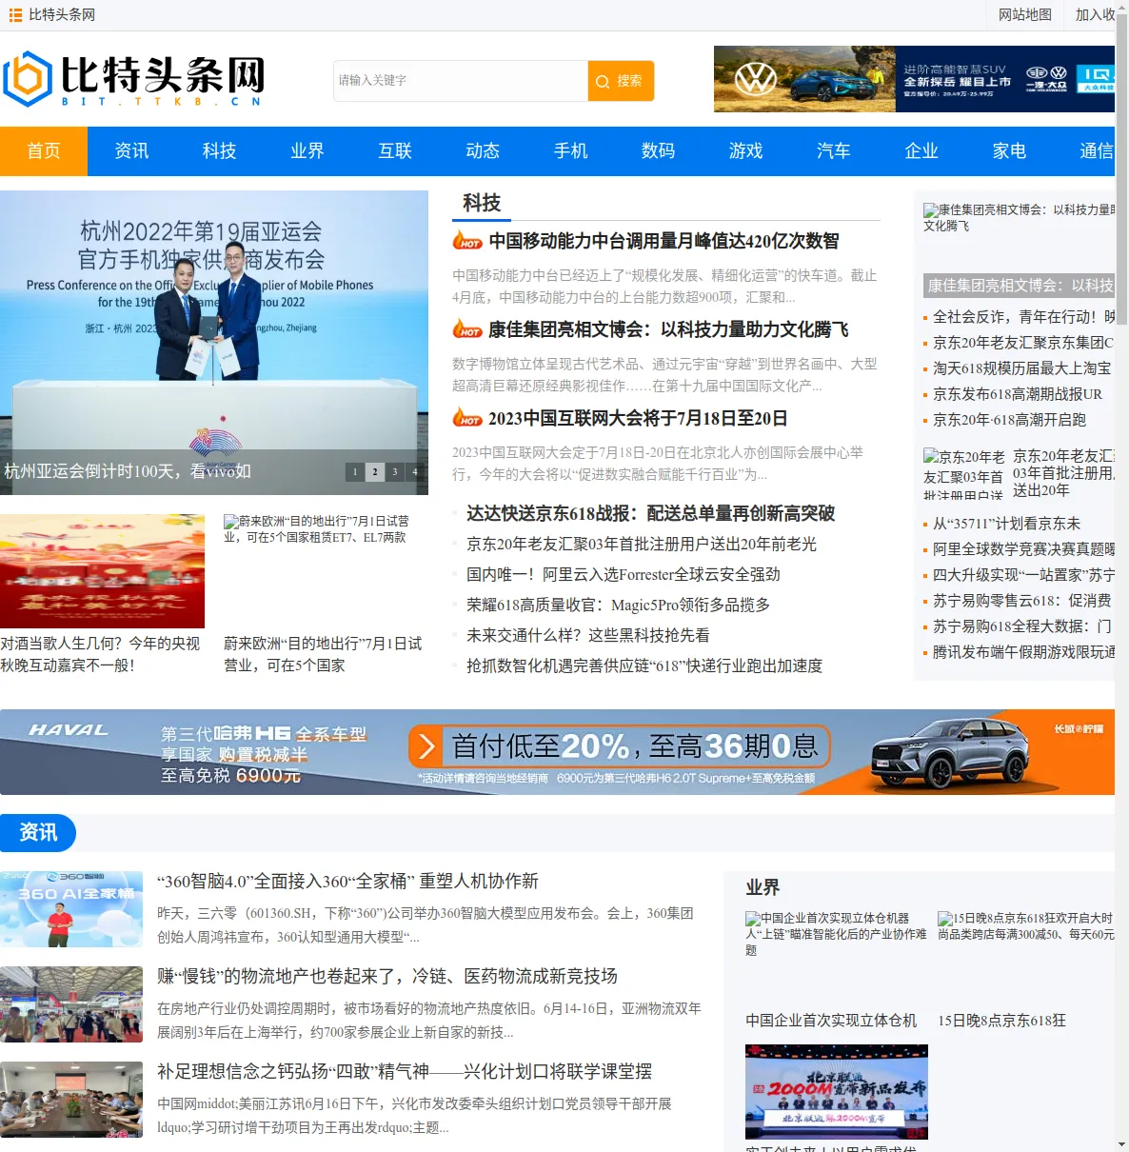Click the blue 资讯 section heading button
This screenshot has width=1129, height=1152.
pos(38,832)
